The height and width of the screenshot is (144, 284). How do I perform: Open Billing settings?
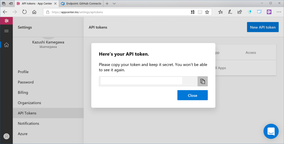coord(23,92)
